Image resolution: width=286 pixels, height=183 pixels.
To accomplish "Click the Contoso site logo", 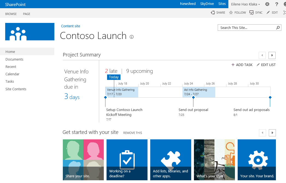I will [30, 32].
